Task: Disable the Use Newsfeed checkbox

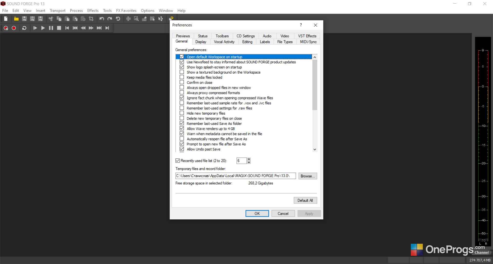Action: point(182,62)
